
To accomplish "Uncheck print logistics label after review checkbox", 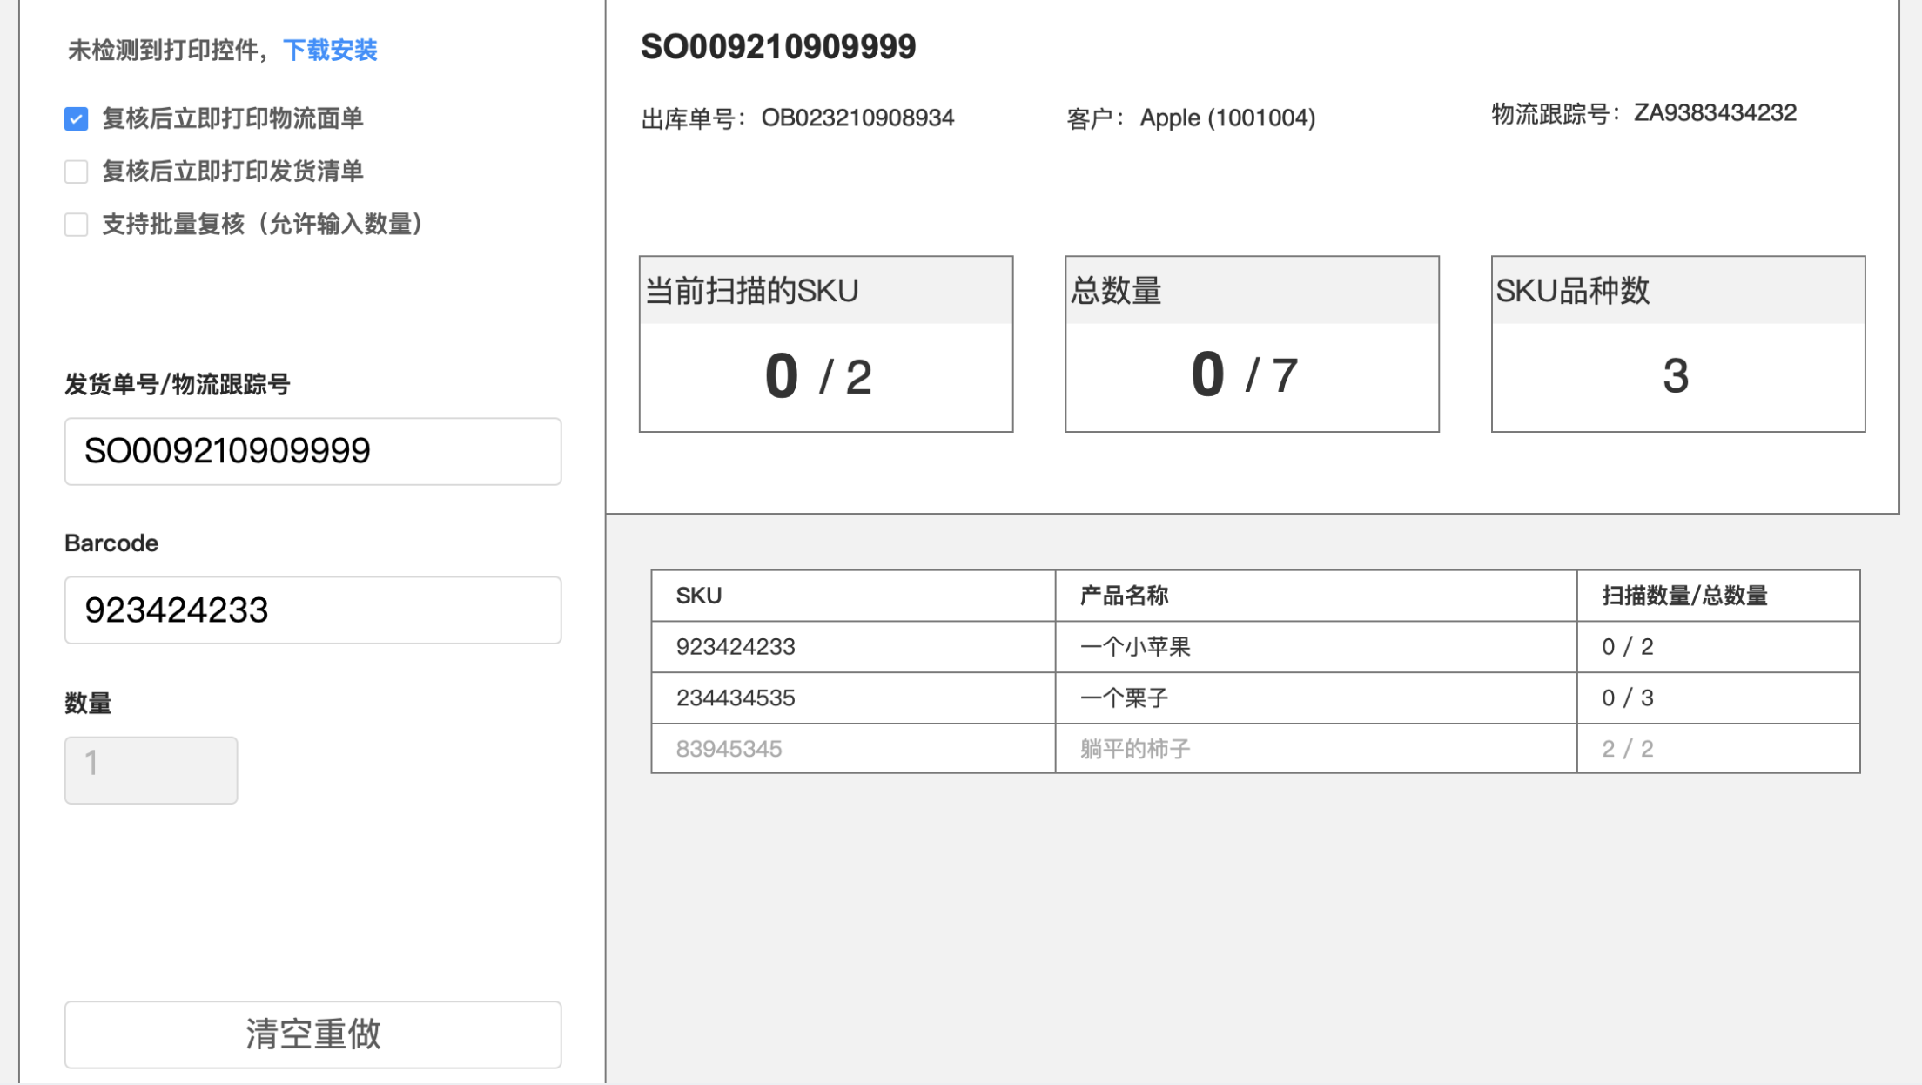I will click(77, 119).
